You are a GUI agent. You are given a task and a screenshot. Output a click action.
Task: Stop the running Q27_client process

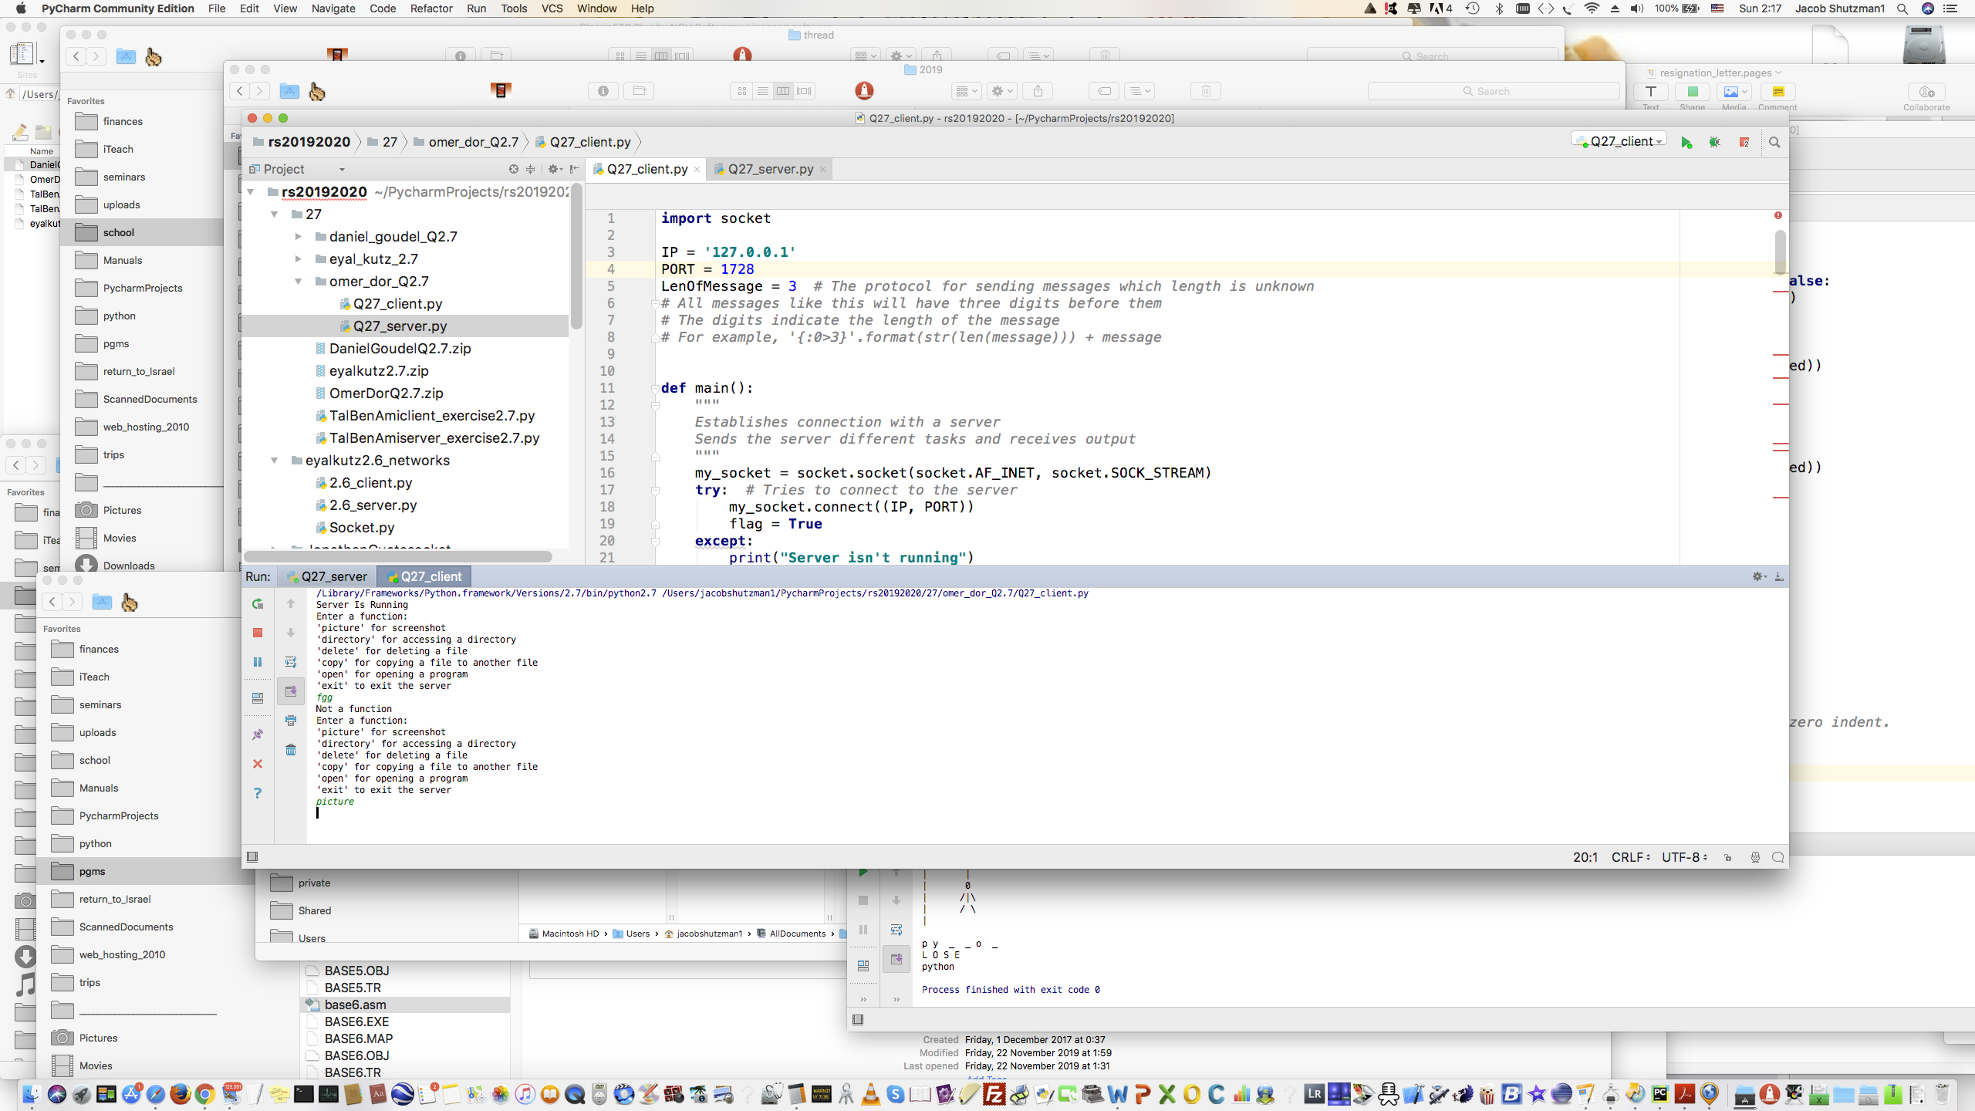(258, 633)
